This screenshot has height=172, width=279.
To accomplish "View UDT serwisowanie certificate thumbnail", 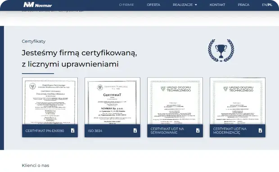I will click(x=175, y=101).
